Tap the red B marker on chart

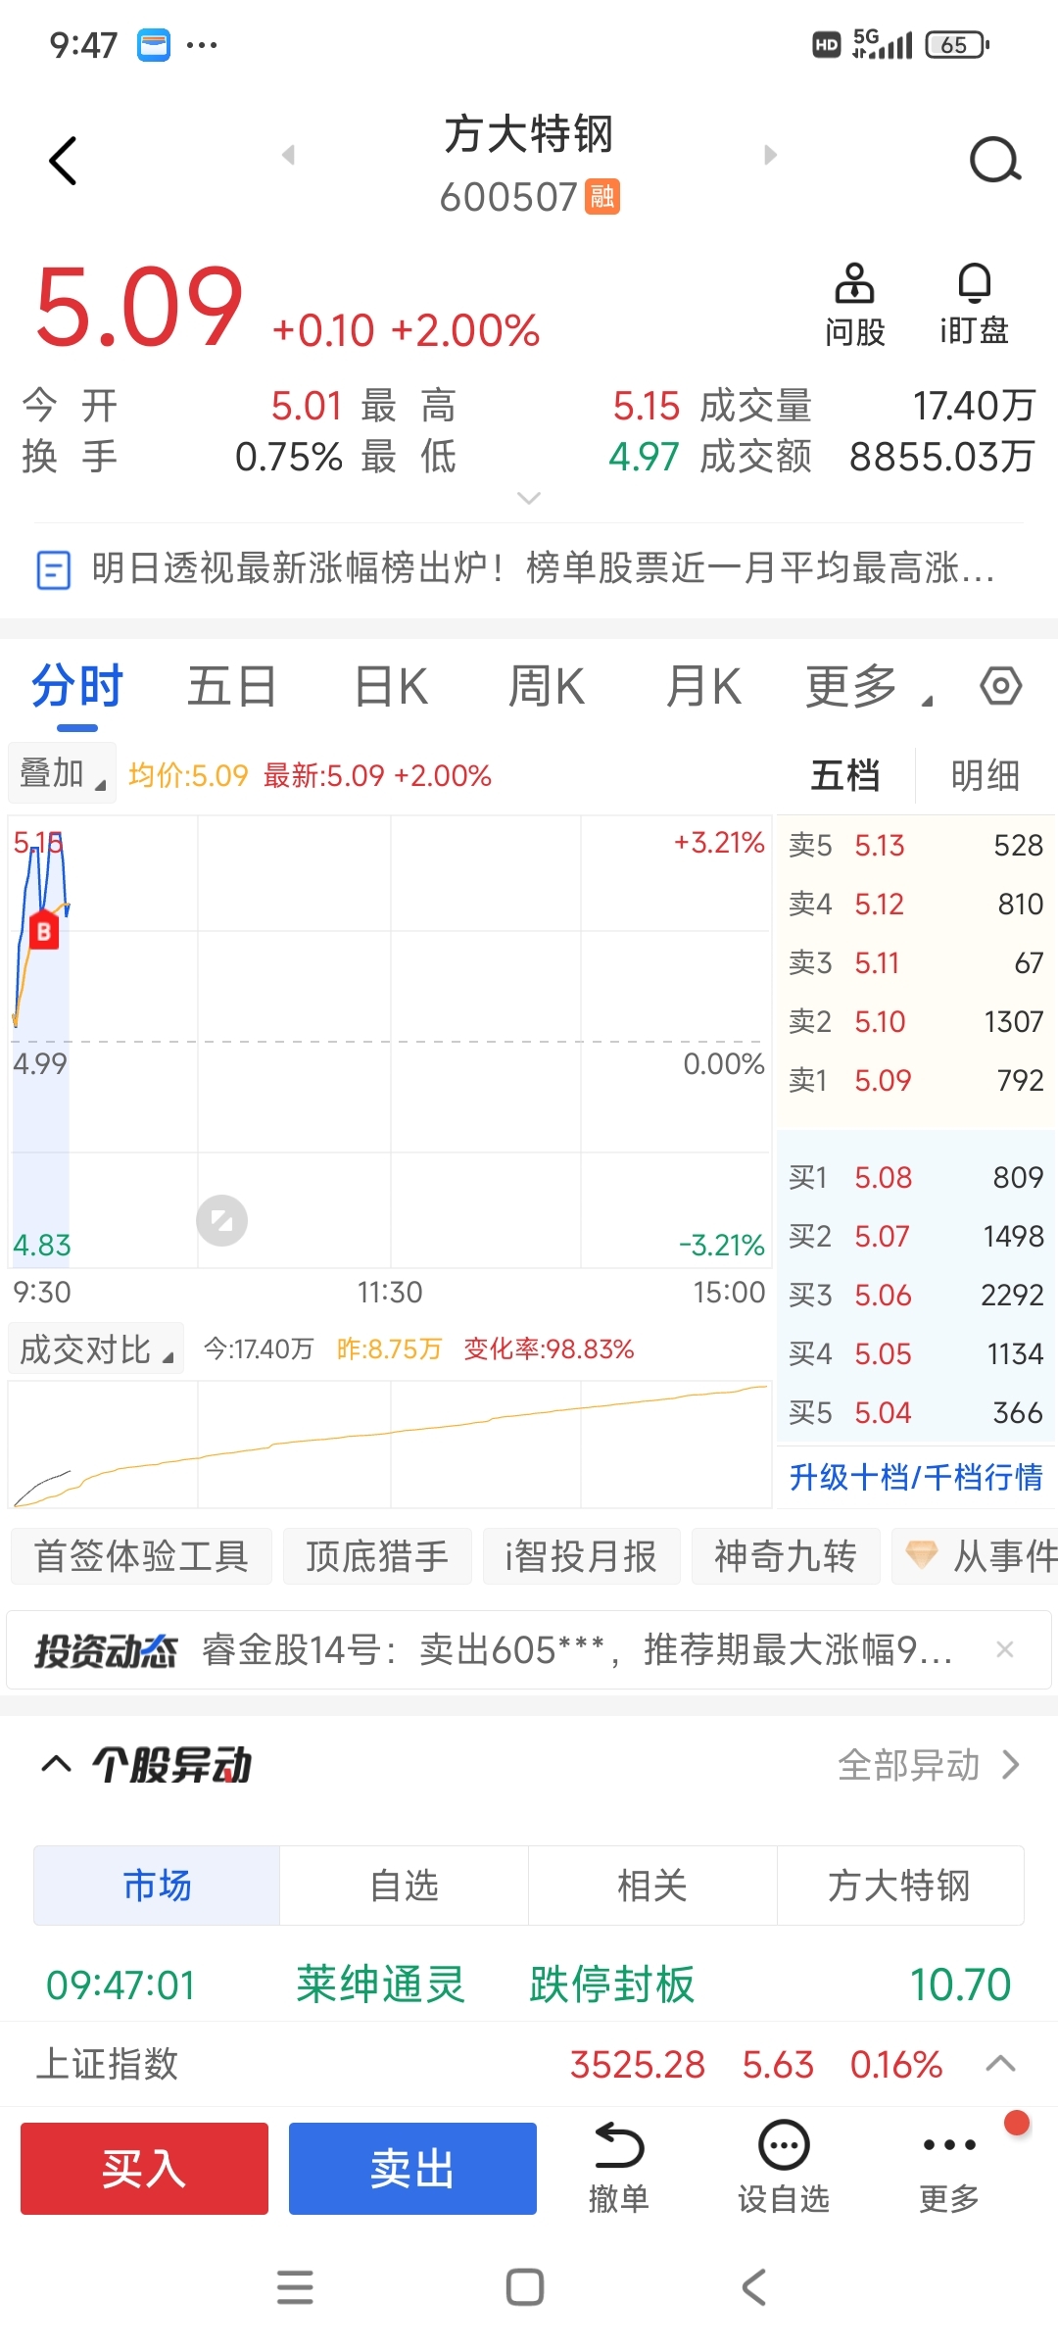(x=43, y=931)
